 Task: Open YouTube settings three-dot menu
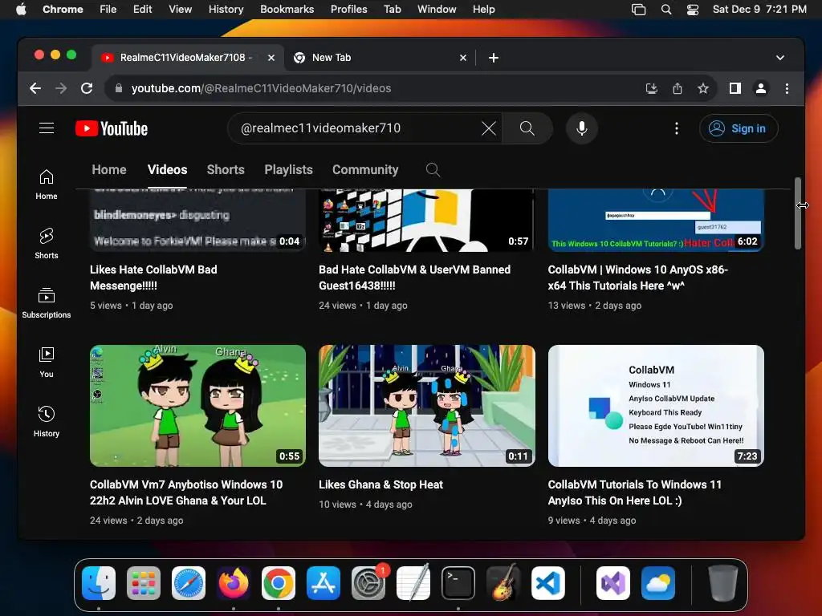(676, 128)
